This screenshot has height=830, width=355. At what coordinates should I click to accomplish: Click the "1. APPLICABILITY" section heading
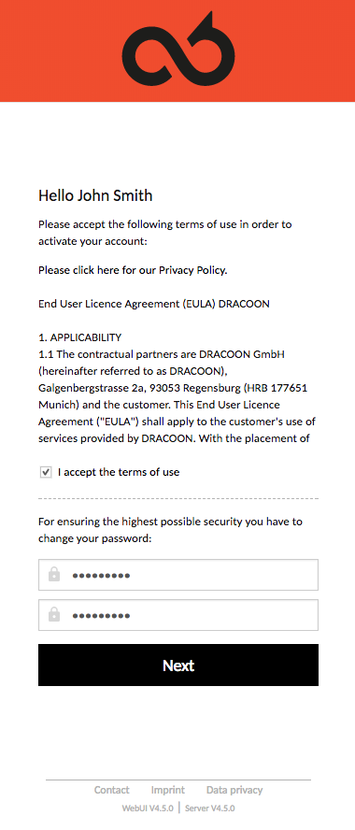pyautogui.click(x=80, y=337)
